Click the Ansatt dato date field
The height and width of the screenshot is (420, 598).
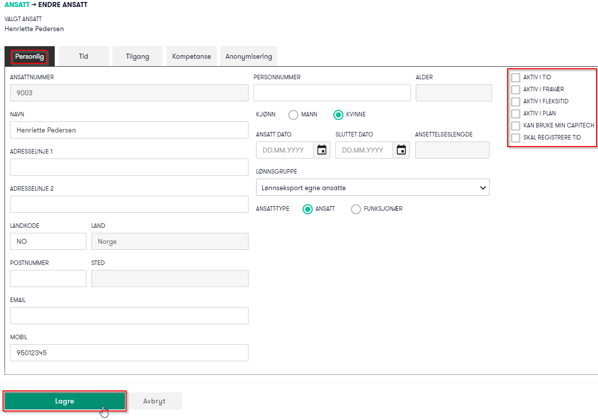(285, 150)
